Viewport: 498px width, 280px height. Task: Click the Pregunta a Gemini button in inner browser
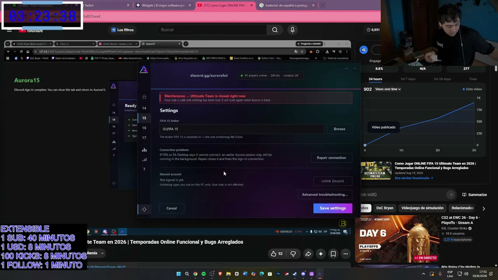pos(310,44)
